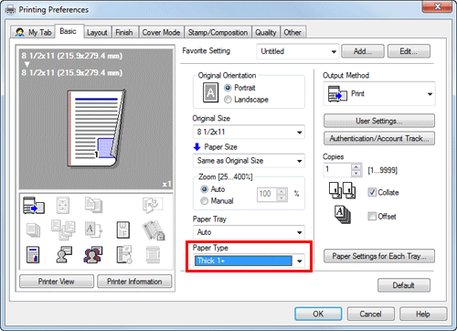
Task: Click the Printer Information button
Action: (x=134, y=282)
